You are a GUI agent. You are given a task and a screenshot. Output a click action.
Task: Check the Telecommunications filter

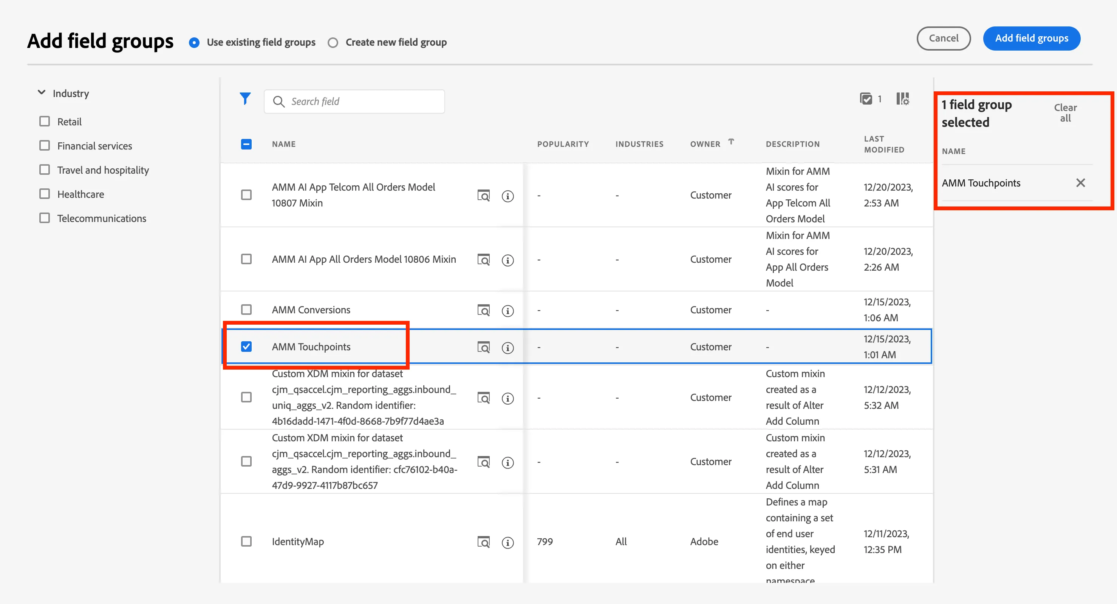pos(45,218)
